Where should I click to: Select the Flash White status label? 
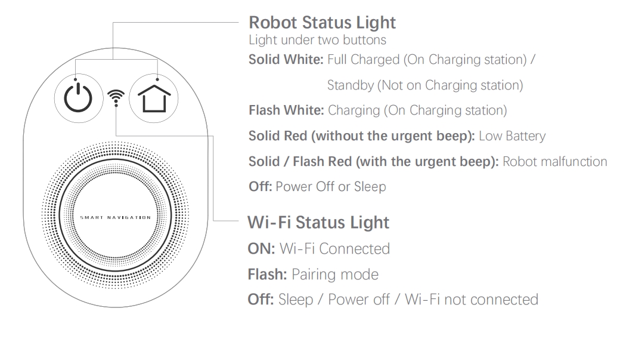287,110
